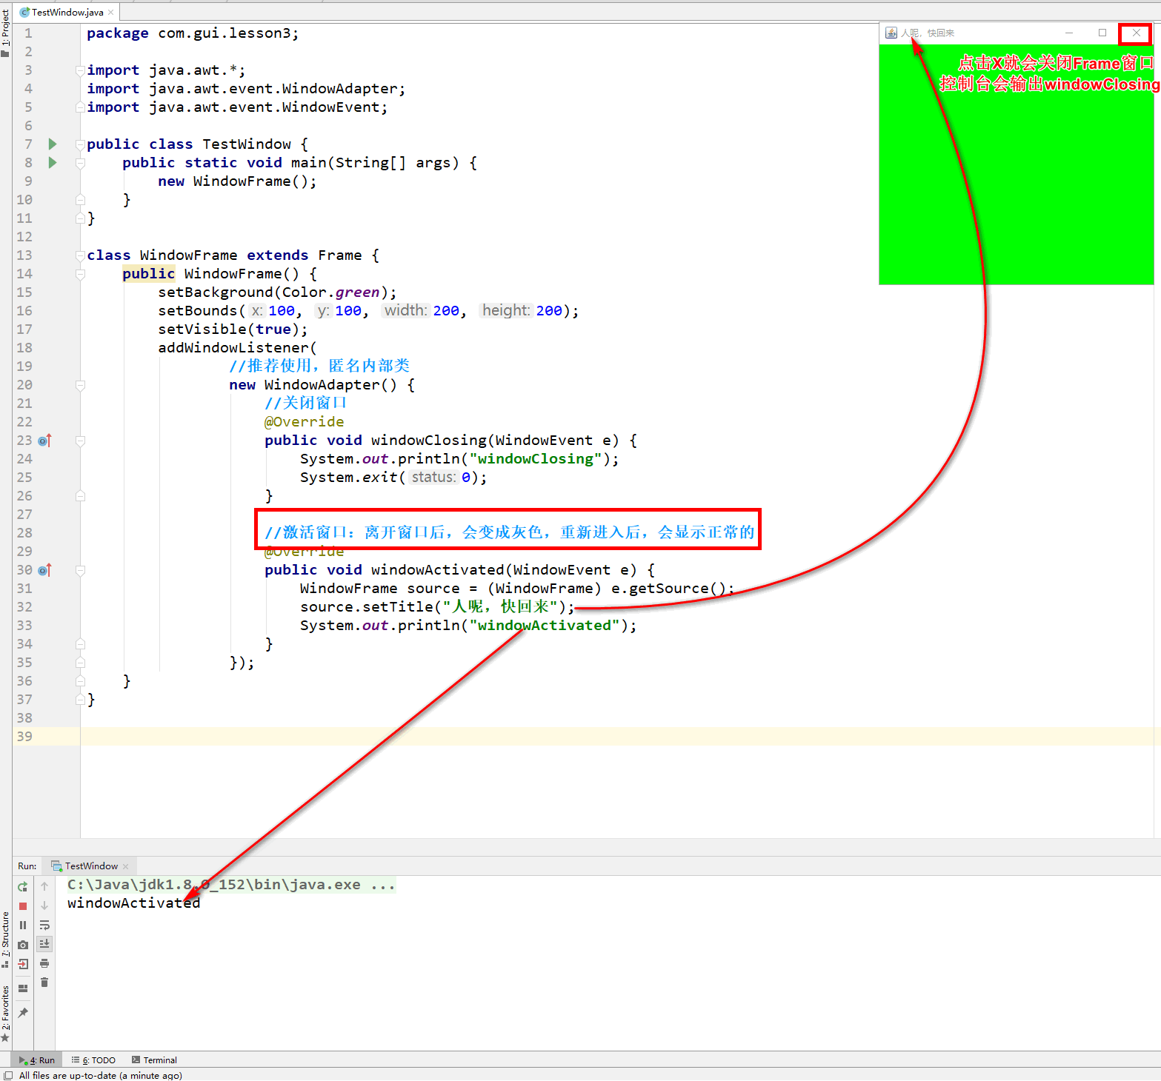Open the Terminal tool window tab
Screen dimensions: 1161x1081
click(x=154, y=1060)
